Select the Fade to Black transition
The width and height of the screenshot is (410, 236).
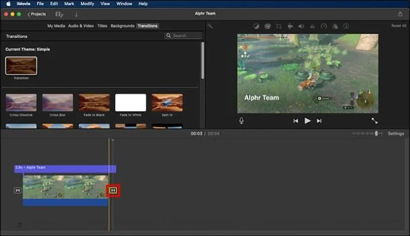point(94,103)
